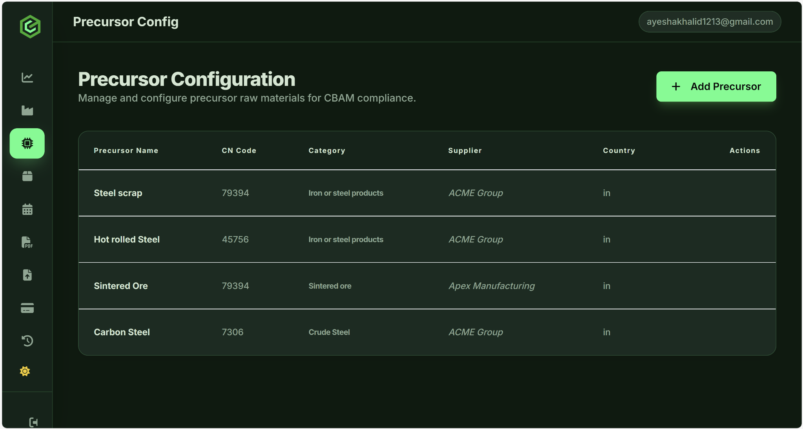This screenshot has height=429, width=803.
Task: Select the highlighted chip Precursor Config icon
Action: tap(27, 144)
